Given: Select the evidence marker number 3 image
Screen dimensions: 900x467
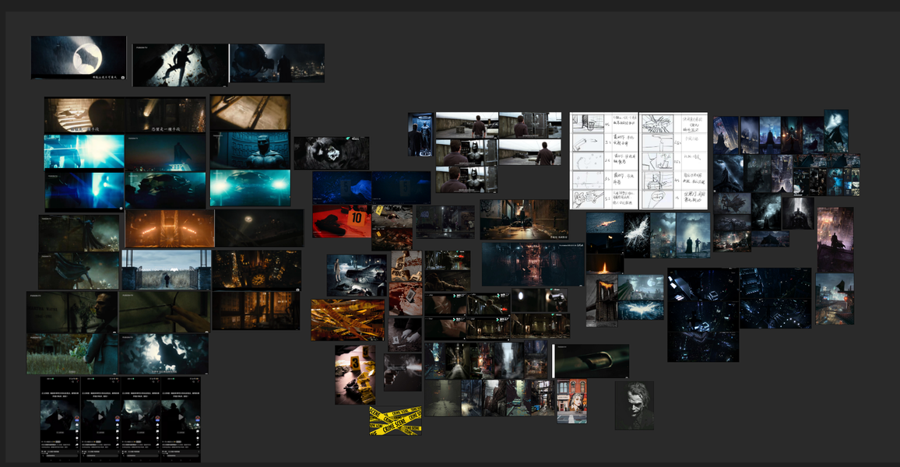Looking at the screenshot, I should (x=355, y=374).
